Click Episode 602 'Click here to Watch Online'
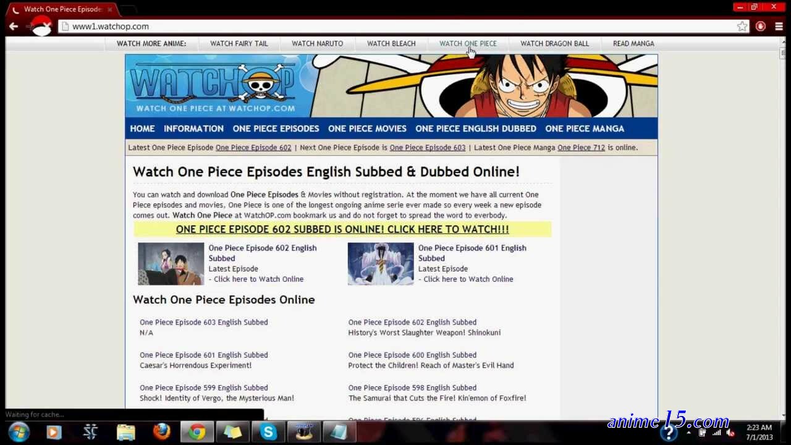Viewport: 791px width, 445px height. [258, 279]
